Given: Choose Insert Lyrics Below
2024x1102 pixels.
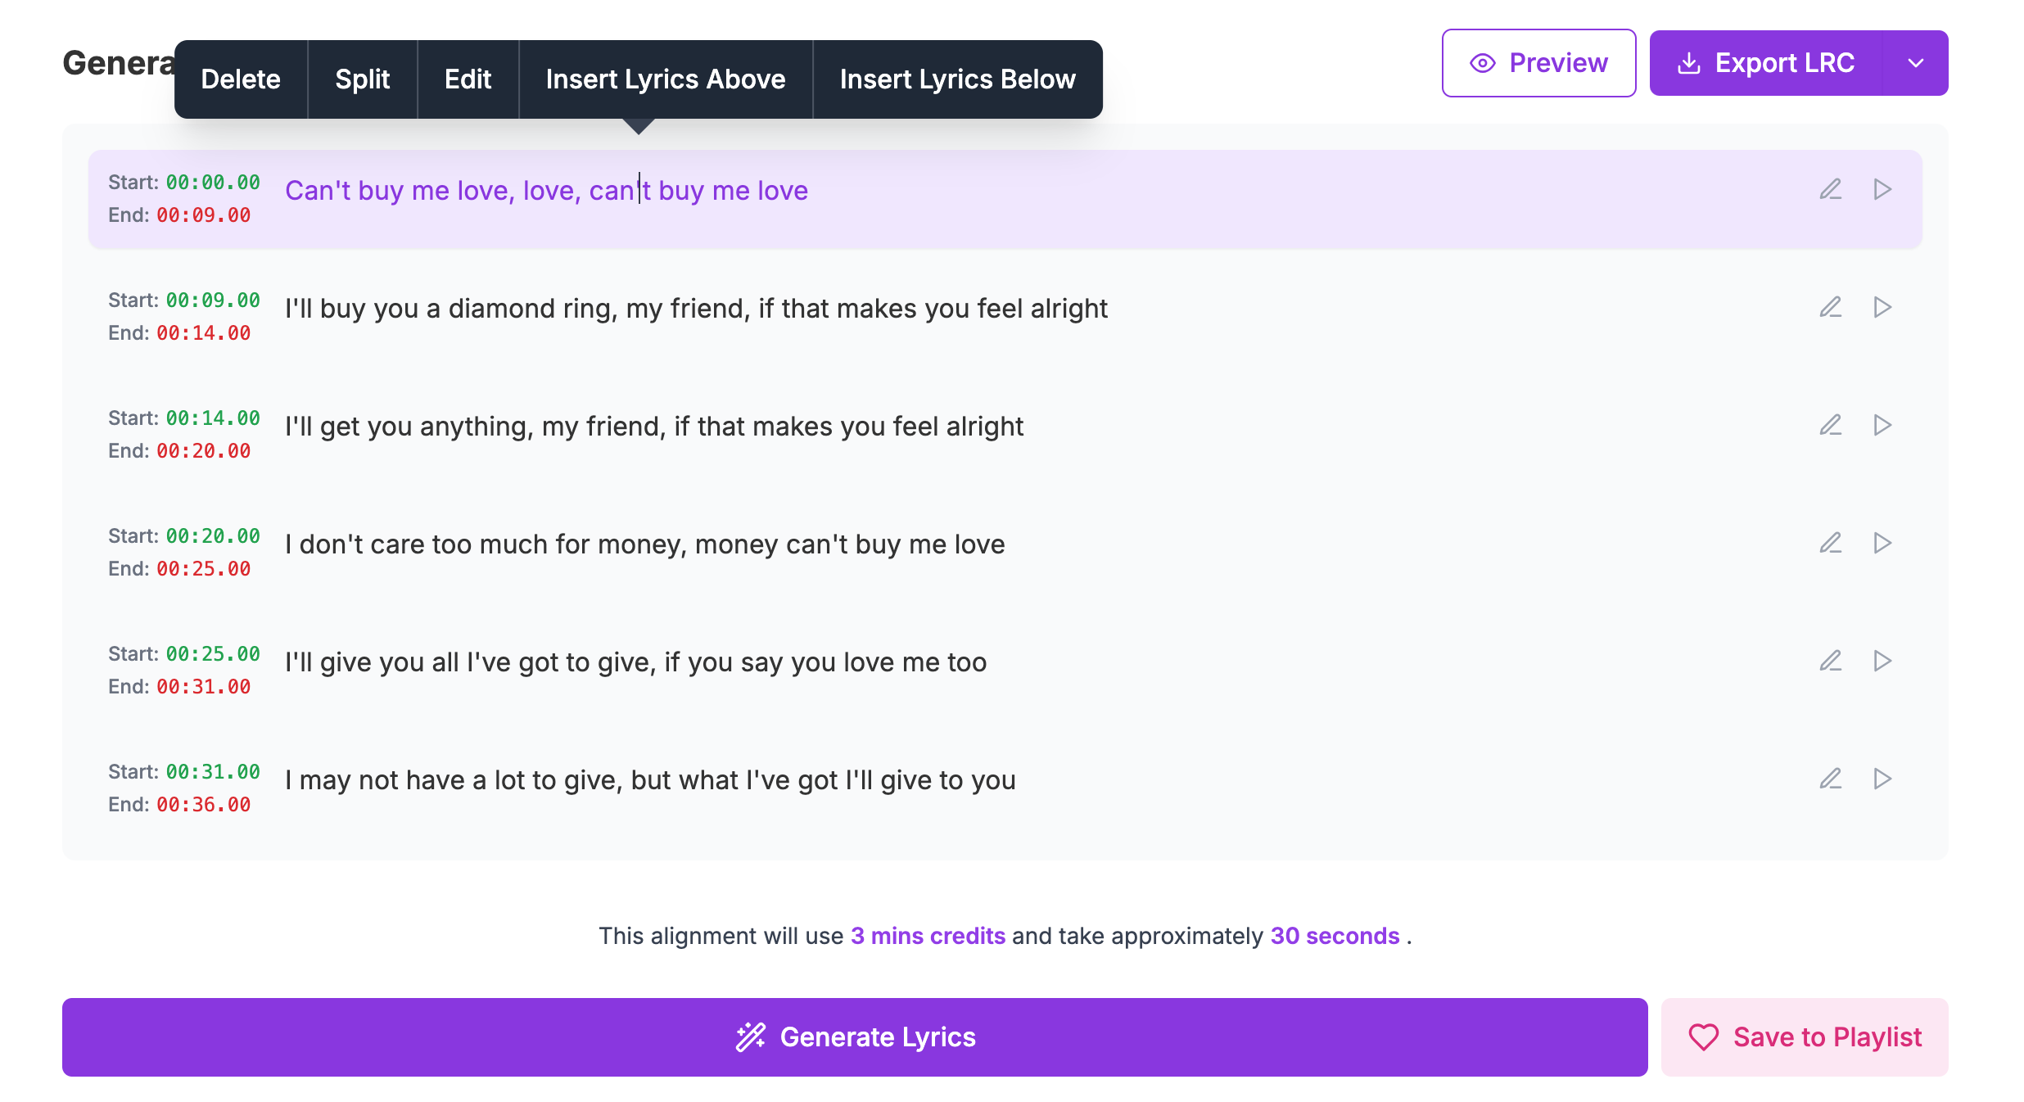Looking at the screenshot, I should [958, 79].
